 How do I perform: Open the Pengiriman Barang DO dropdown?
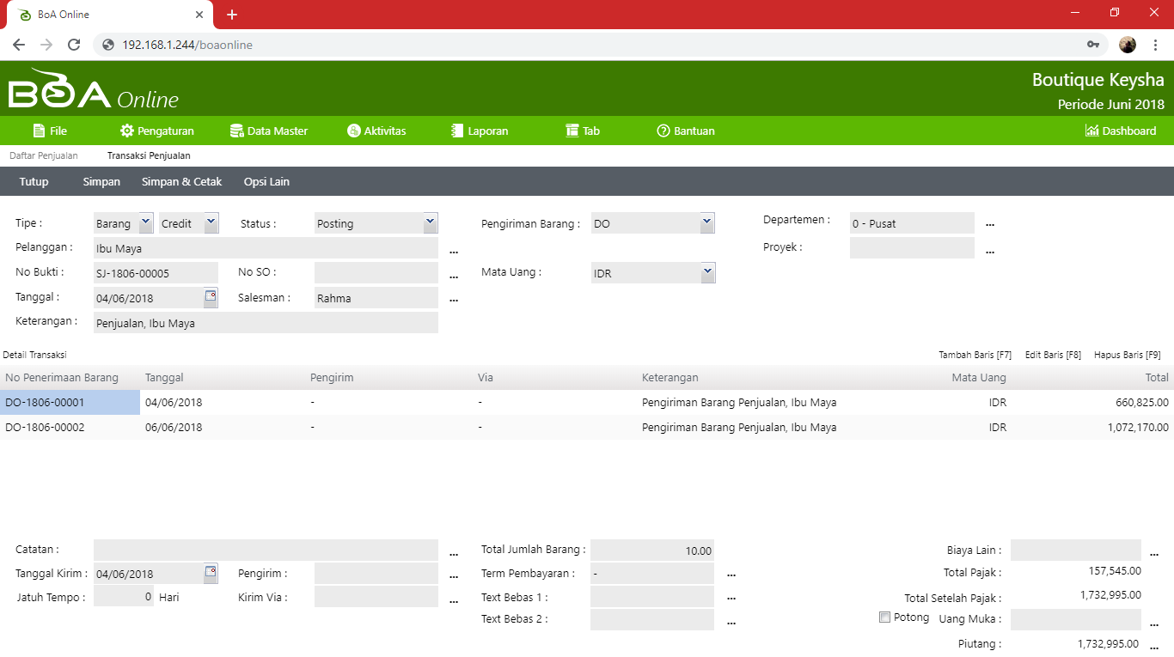tap(706, 222)
